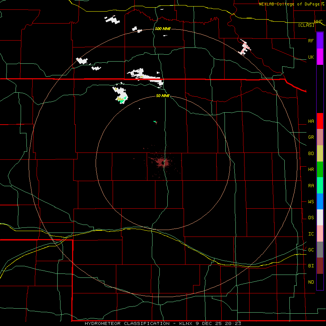Click the HA legend label
Image resolution: width=326 pixels, height=326 pixels.
tap(311, 121)
